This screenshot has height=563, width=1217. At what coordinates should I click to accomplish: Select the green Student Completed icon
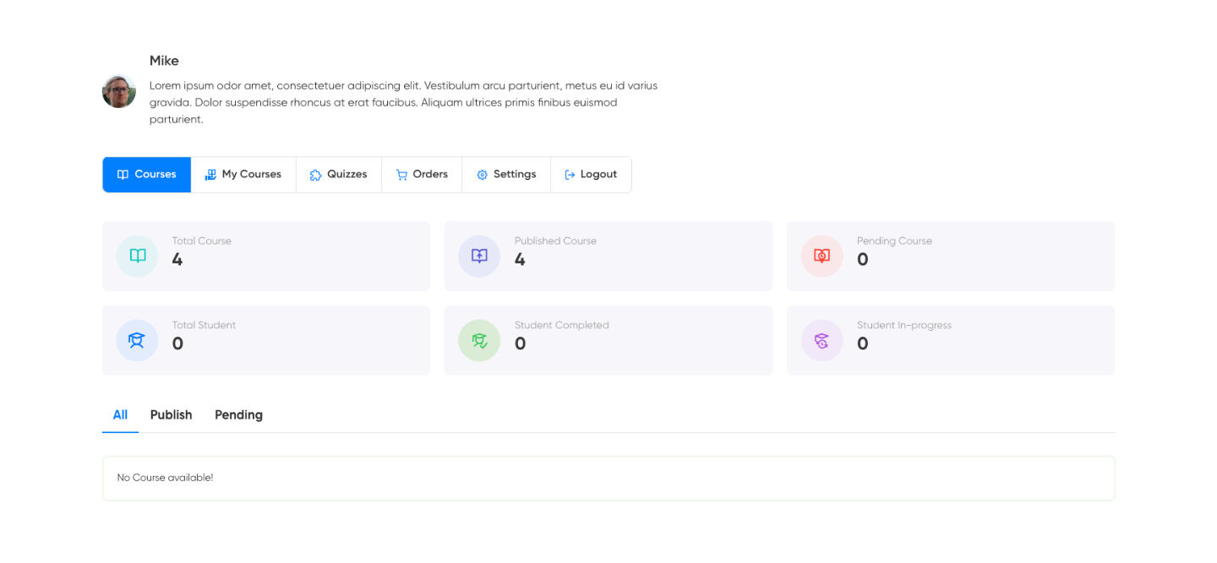479,340
